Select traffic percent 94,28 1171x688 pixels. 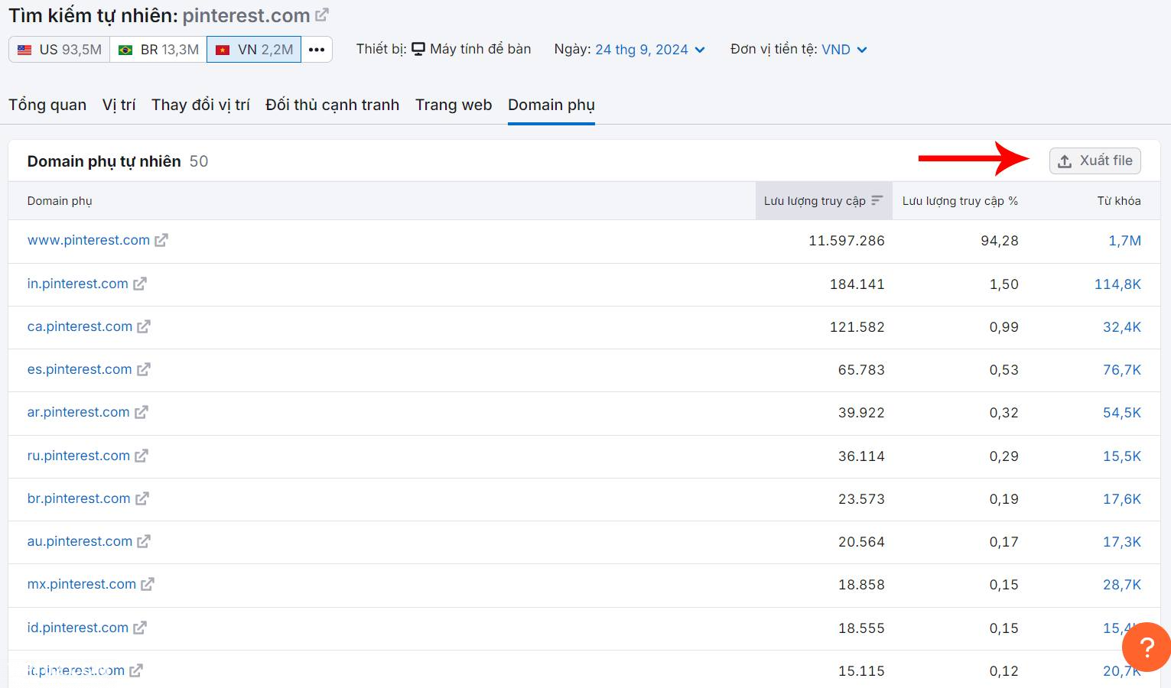(1000, 241)
